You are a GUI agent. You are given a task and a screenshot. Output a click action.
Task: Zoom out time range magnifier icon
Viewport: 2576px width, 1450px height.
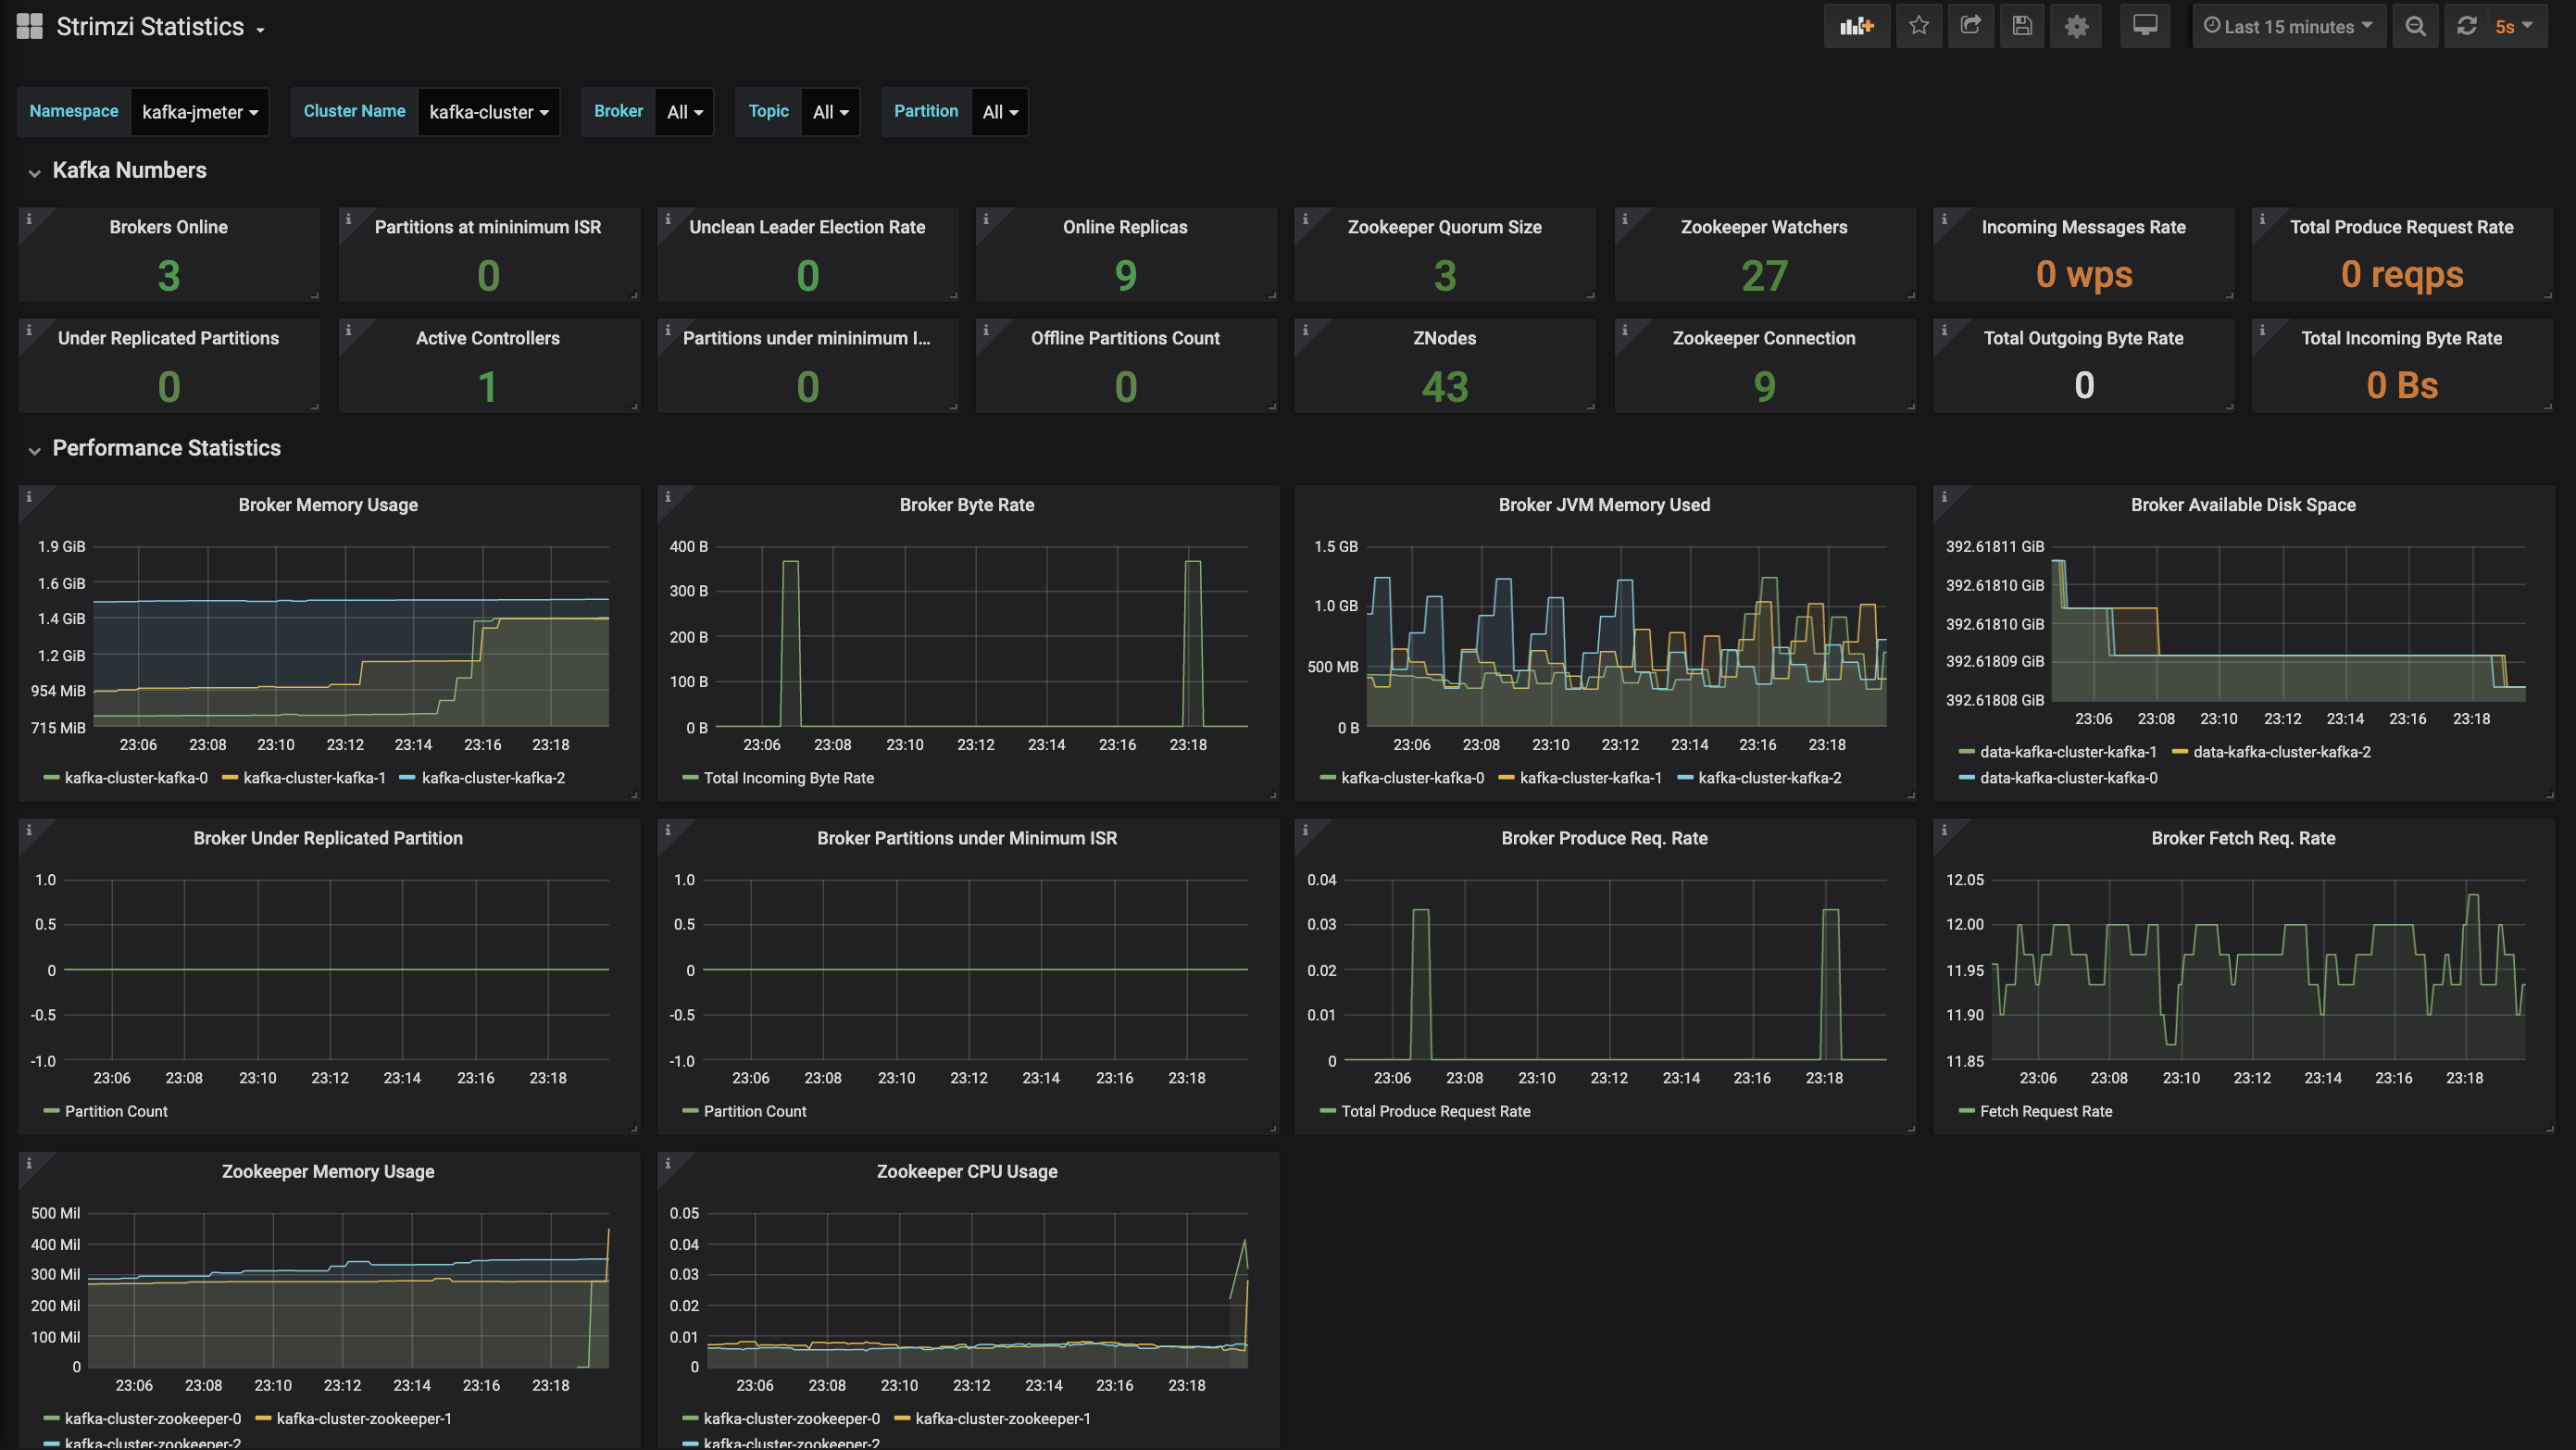pos(2415,26)
